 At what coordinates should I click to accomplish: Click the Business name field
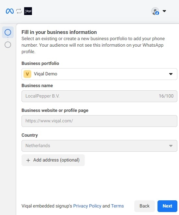point(99,96)
